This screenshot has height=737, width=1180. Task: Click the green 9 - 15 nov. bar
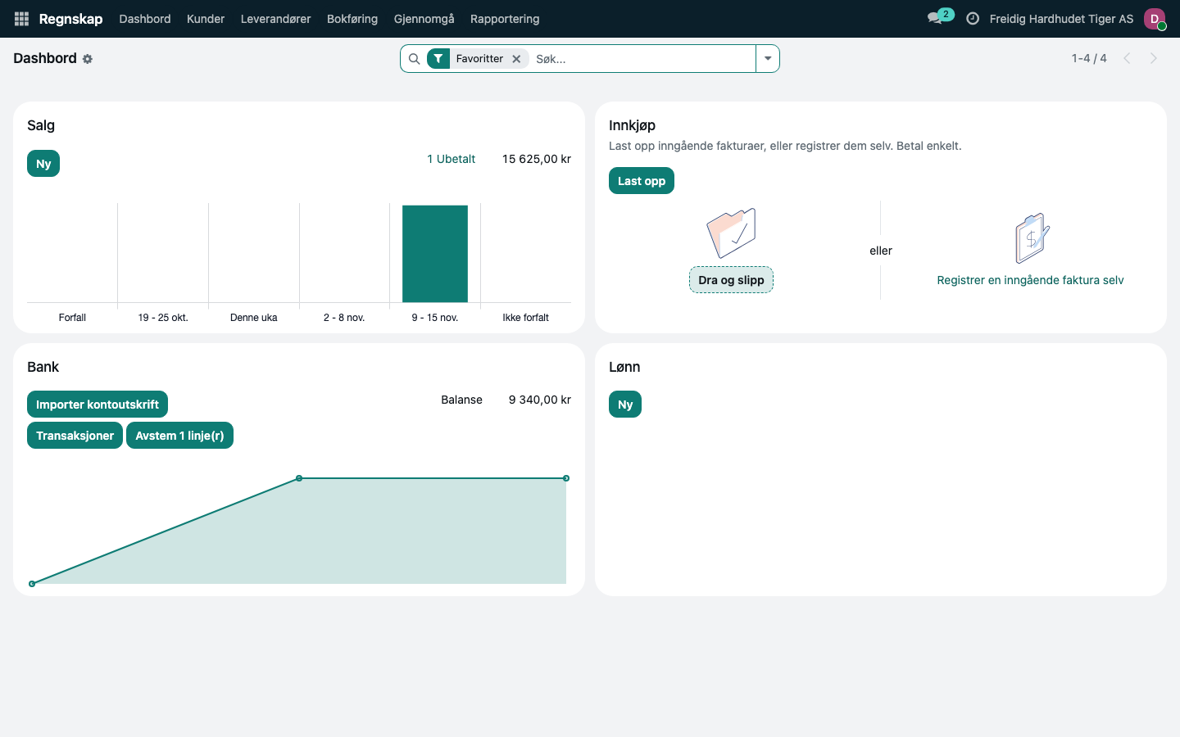tap(435, 254)
